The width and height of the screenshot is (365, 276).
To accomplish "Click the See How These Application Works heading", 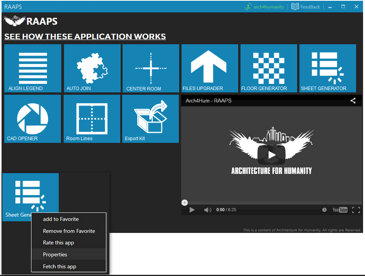I will point(85,36).
